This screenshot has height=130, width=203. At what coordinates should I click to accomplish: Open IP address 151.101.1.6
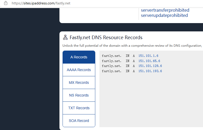pos(148,56)
